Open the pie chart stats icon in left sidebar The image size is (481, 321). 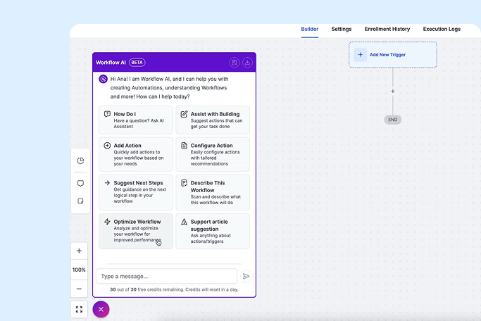(80, 161)
